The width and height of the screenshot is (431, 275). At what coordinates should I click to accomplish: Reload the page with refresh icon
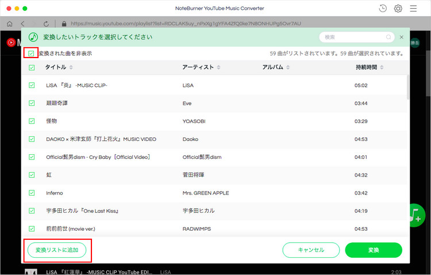pyautogui.click(x=46, y=24)
